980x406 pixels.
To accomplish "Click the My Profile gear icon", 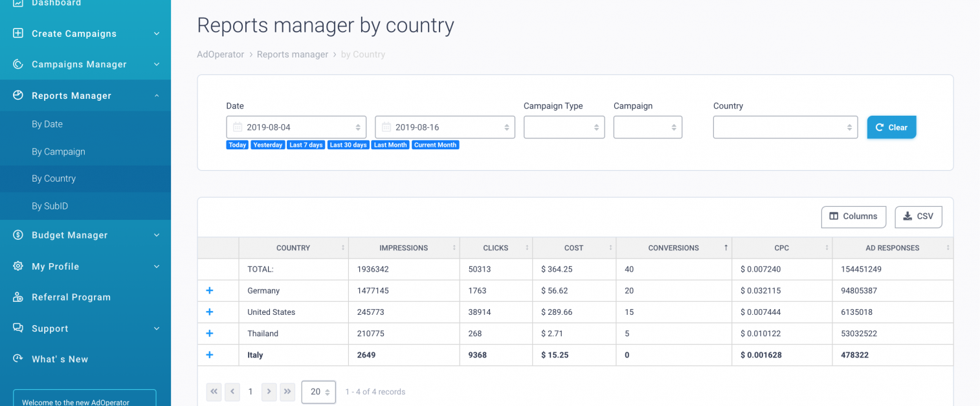I will pos(18,266).
